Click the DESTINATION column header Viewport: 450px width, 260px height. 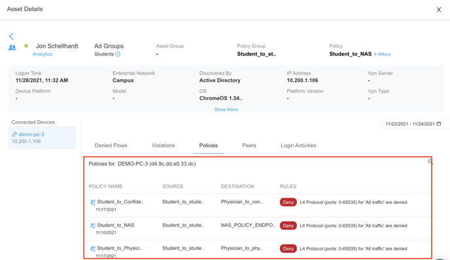[x=237, y=186]
